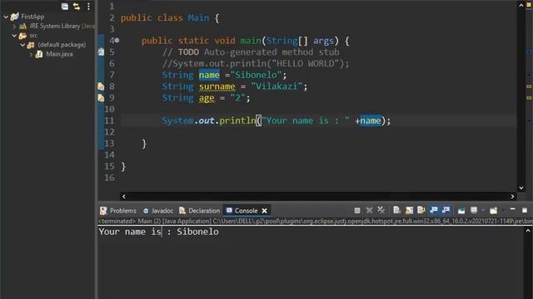Click the Main.java file icon
533x299 pixels.
coord(39,54)
